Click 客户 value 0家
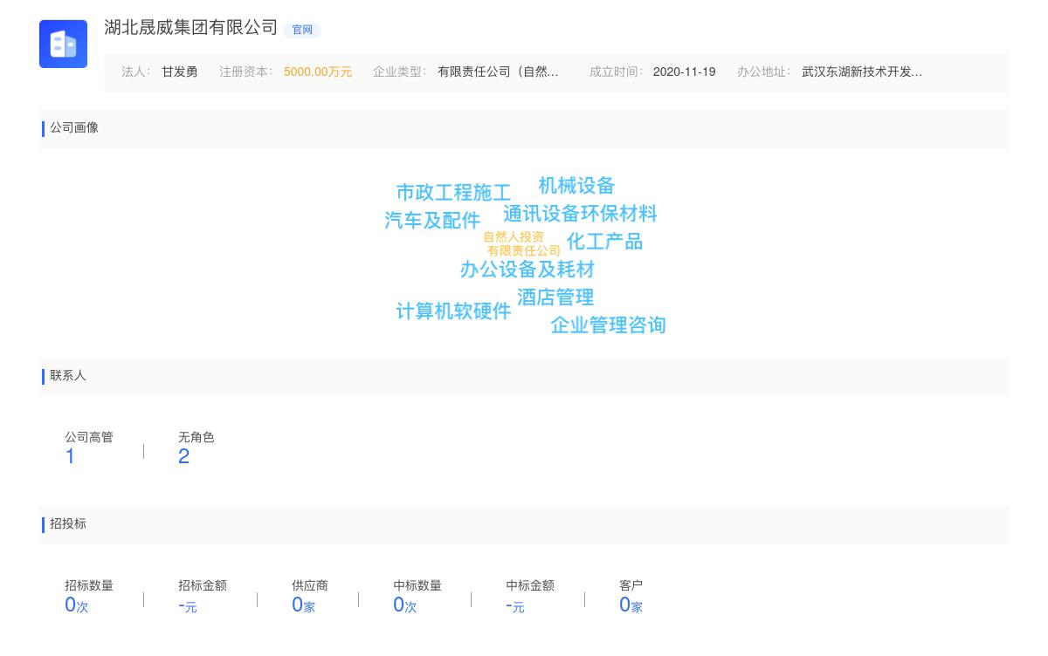The width and height of the screenshot is (1048, 656). tap(631, 605)
